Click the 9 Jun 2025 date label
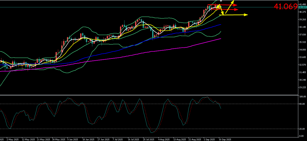Screen dimensions: 307x141 coord(73,140)
